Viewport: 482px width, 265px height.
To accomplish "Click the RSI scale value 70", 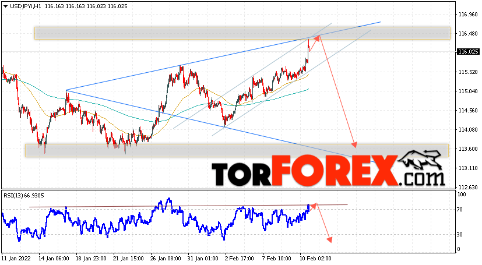I will [460, 210].
